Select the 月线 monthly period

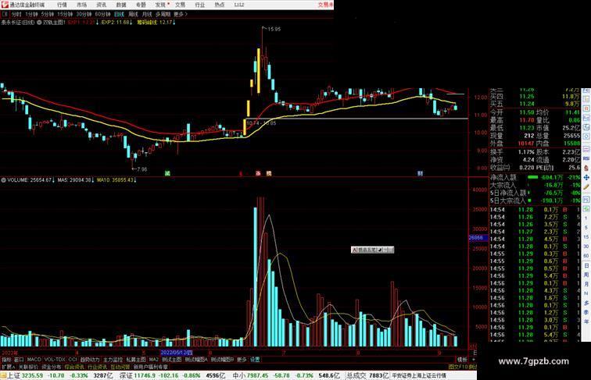147,14
